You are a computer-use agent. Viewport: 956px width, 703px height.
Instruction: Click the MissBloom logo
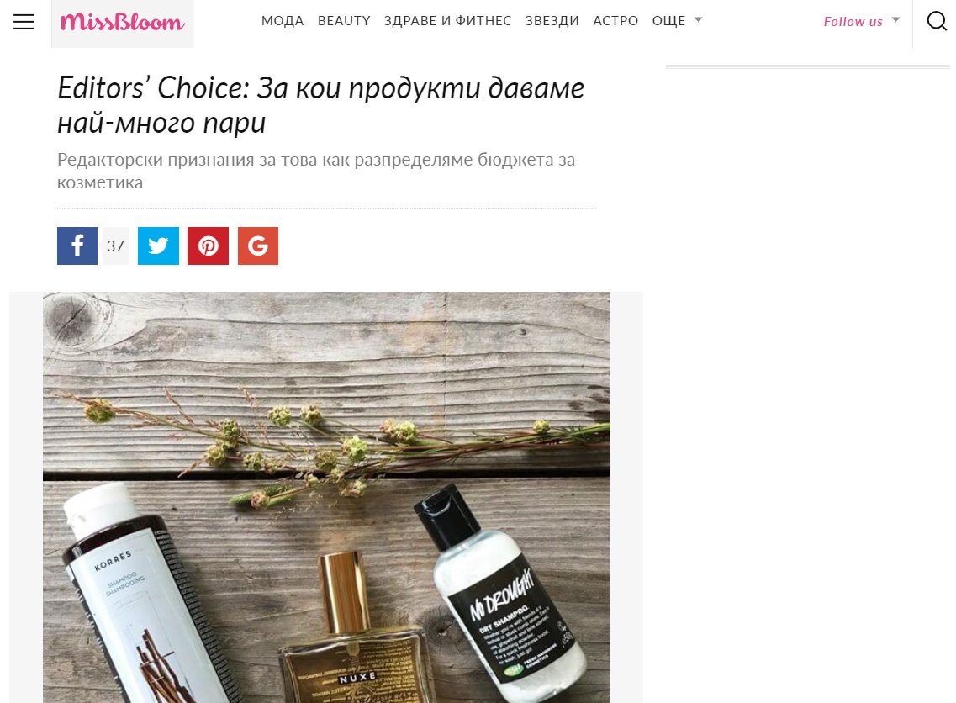[123, 23]
